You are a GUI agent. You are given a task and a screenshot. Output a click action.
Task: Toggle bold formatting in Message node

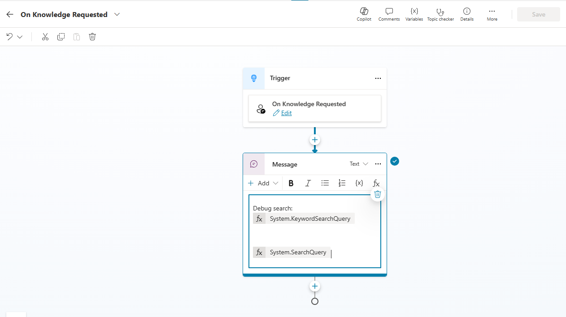pos(291,183)
